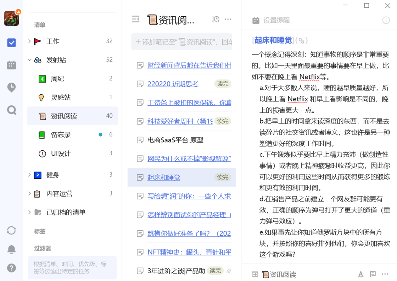The width and height of the screenshot is (397, 281).
Task: Open sort options for 资讯阅读 list
Action: tap(215, 19)
